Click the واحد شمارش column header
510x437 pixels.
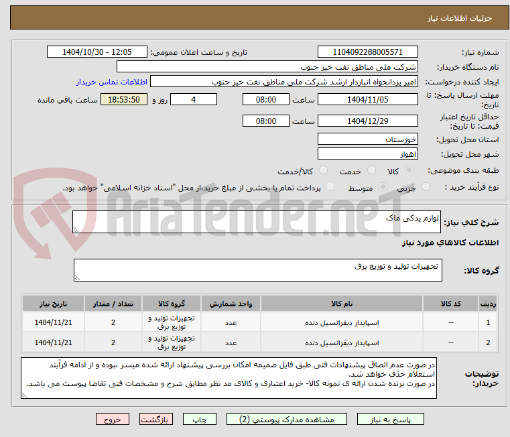[x=231, y=304]
